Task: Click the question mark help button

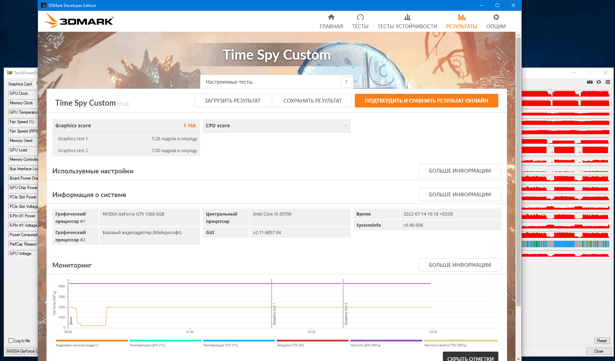Action: 346,82
